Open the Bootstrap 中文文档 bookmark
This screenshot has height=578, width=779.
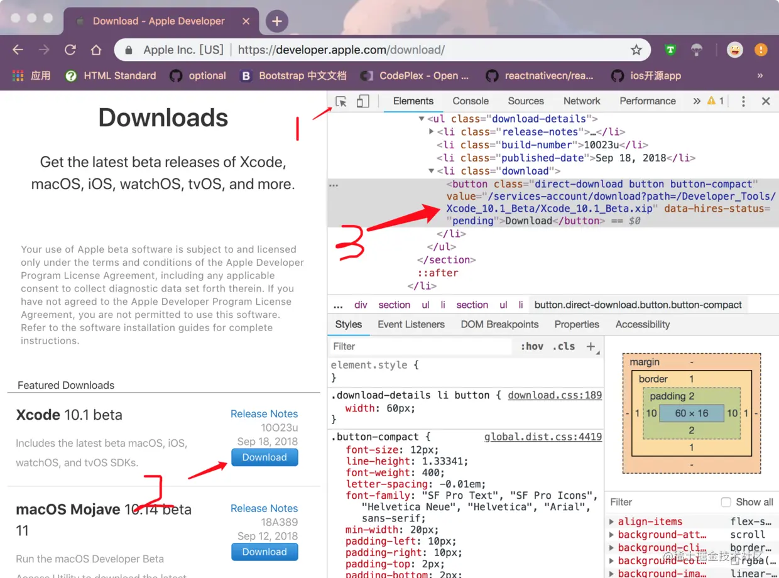(x=293, y=75)
